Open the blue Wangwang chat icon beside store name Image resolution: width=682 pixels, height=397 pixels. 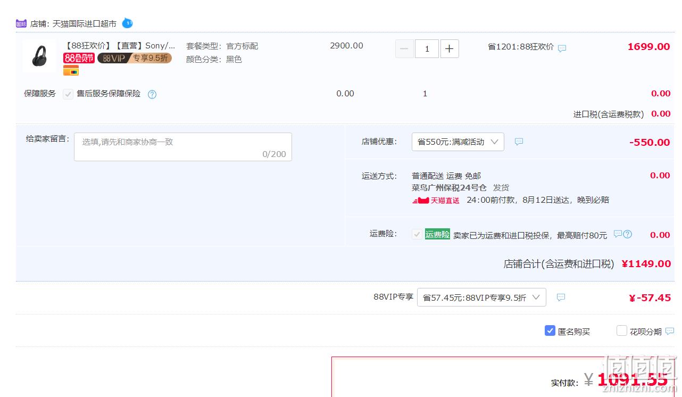[x=127, y=23]
